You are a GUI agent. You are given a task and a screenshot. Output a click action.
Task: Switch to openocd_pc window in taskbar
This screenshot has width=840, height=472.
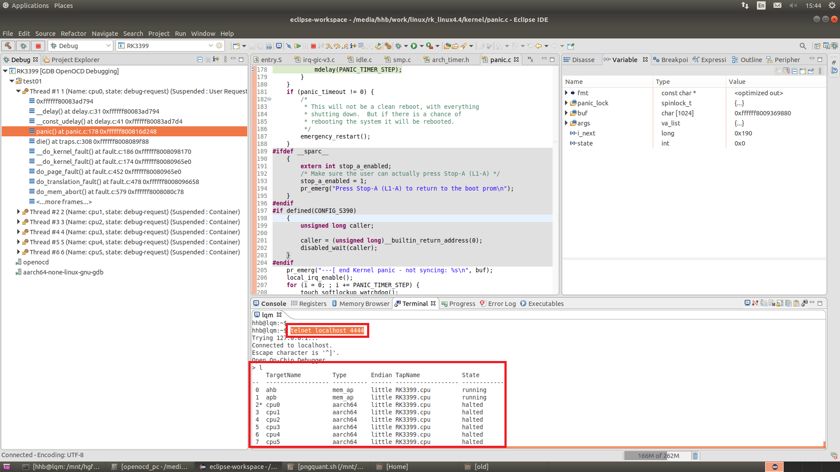(149, 467)
